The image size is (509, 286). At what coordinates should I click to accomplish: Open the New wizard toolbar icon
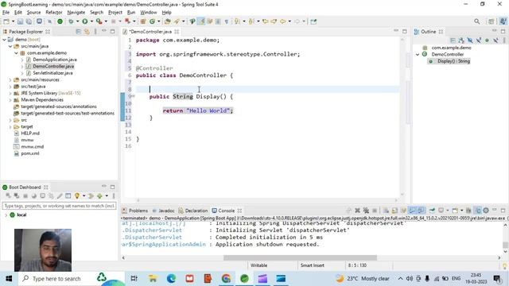tap(6, 21)
